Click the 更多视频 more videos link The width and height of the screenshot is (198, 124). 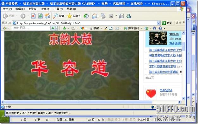point(176,44)
